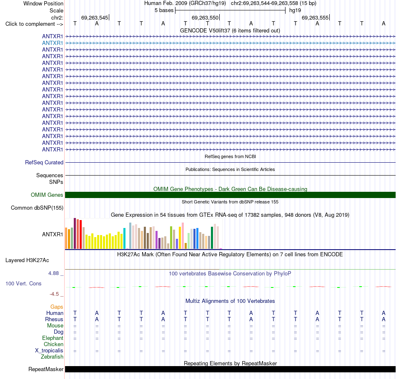The image size is (396, 379).
Task: Click the '5 bases' scale bar label
Action: pos(164,10)
